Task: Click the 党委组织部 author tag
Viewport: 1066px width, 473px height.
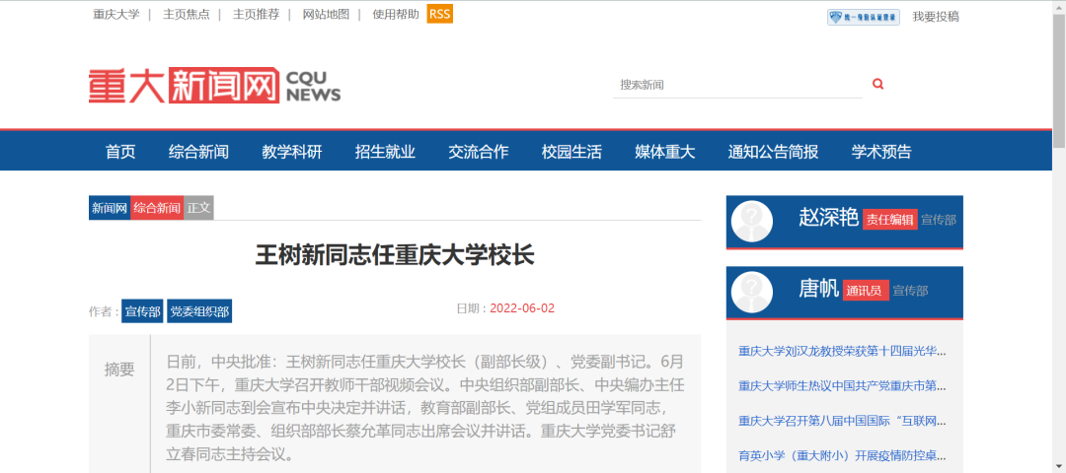Action: 199,311
